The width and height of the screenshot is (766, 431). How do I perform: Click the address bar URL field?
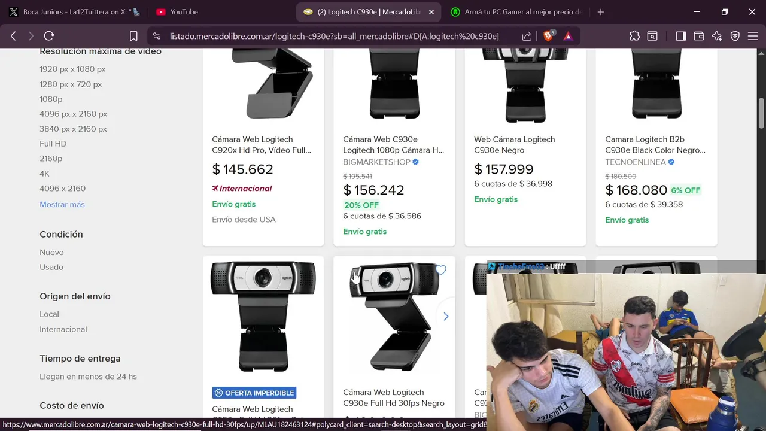click(x=334, y=36)
